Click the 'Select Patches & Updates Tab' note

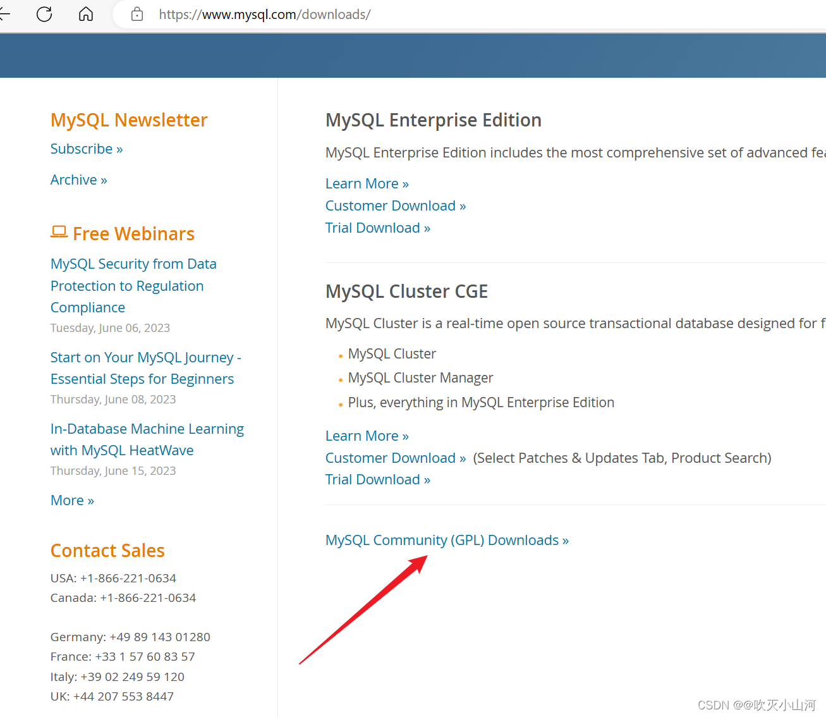[x=622, y=458]
